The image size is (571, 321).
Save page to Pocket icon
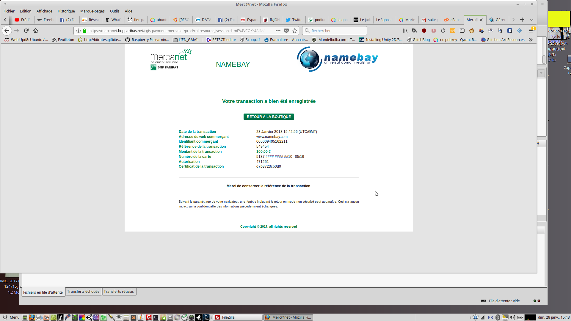pyautogui.click(x=286, y=31)
